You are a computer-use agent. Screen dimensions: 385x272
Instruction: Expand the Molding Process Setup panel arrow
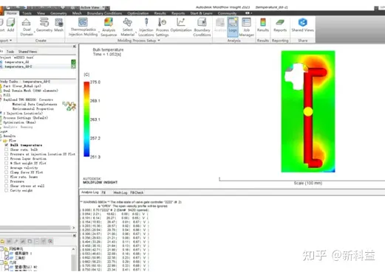(159, 41)
